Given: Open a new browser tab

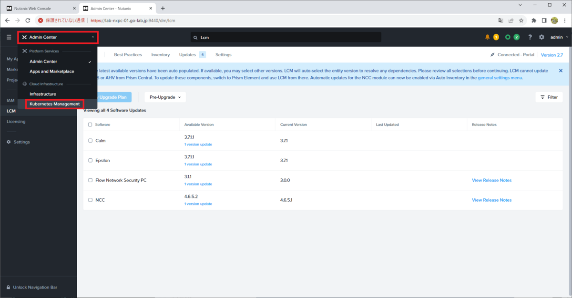Looking at the screenshot, I should (163, 9).
